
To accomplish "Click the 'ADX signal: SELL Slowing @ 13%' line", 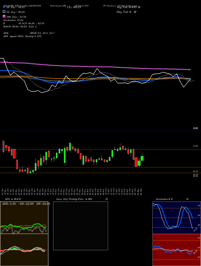I will coord(23,36).
